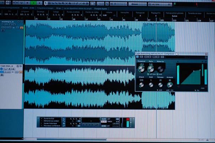215x143 pixels.
Task: Click the Analysis knob in the compressor
Action: pos(170,85)
